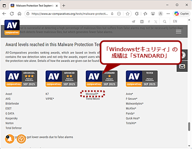Reload the current page
Screen dimensions: 192x149
click(12, 14)
